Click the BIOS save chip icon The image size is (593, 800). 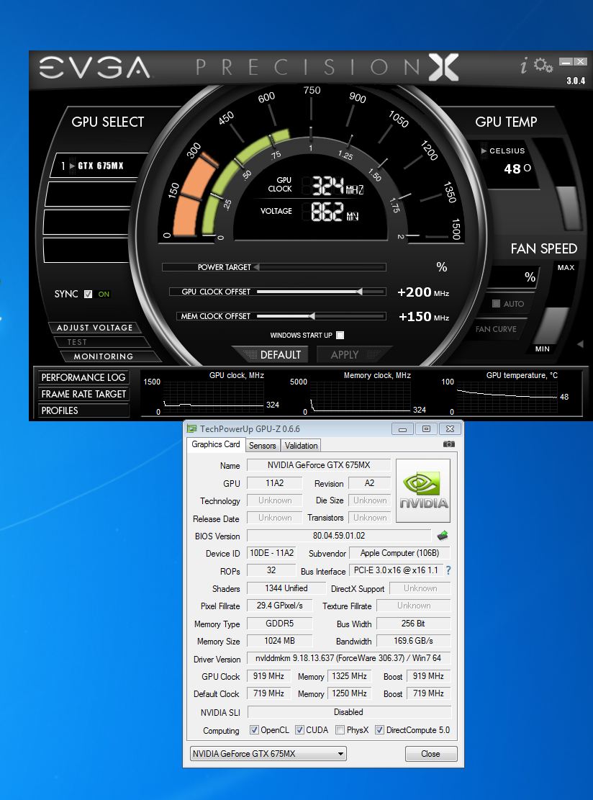[442, 535]
